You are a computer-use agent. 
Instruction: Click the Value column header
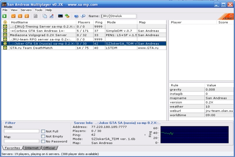click(x=219, y=85)
